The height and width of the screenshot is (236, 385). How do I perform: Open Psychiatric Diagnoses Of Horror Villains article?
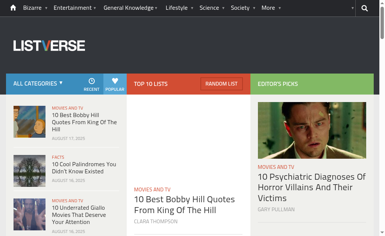click(312, 187)
